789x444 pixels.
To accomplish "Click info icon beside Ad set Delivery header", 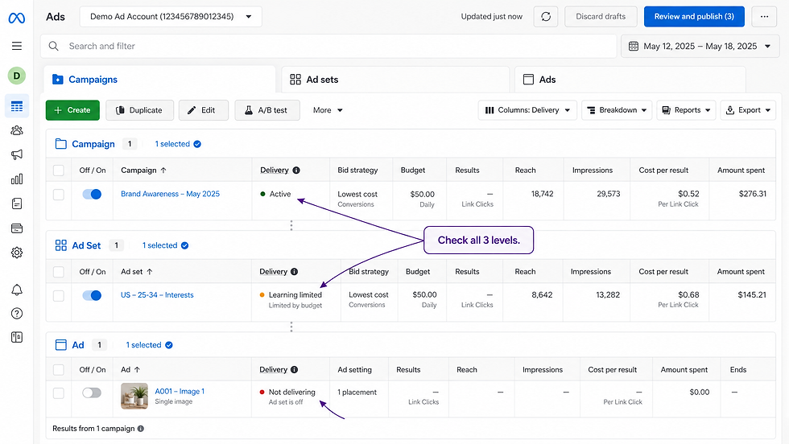I will [295, 272].
